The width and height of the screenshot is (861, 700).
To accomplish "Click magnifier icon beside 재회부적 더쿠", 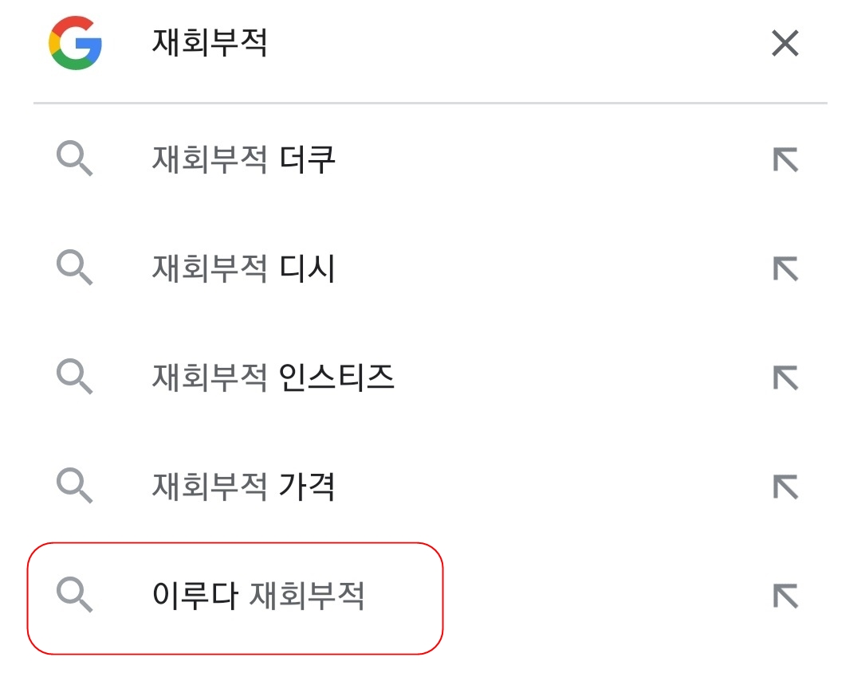I will tap(75, 161).
